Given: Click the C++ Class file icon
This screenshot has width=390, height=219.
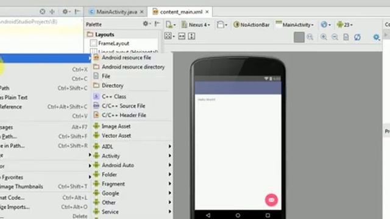Looking at the screenshot, I should coord(96,96).
